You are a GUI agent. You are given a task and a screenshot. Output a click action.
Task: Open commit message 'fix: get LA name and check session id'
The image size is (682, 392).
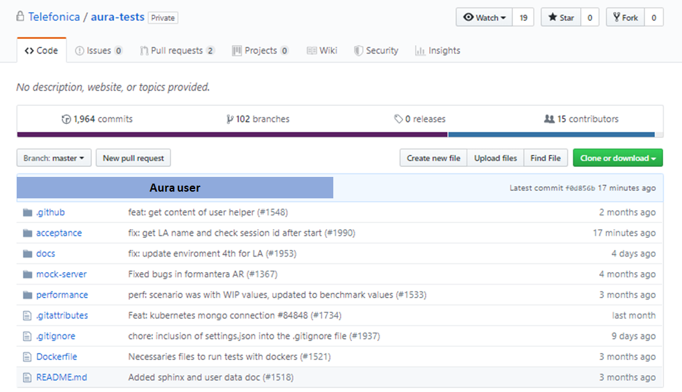tap(241, 233)
